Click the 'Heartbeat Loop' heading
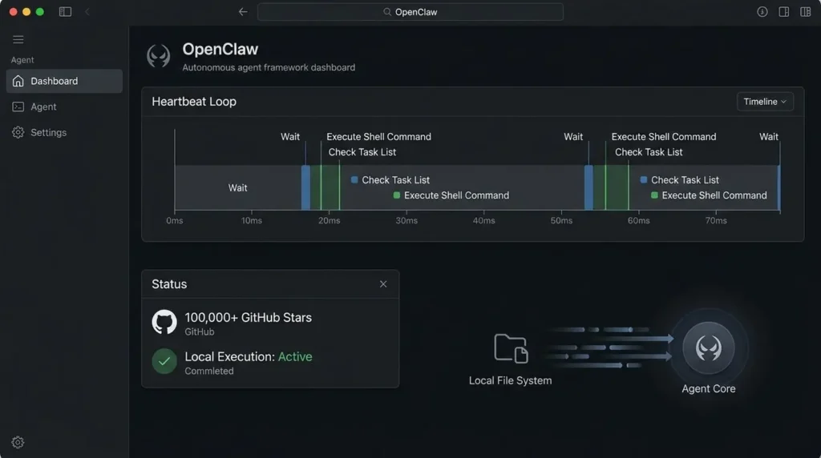The width and height of the screenshot is (821, 458). coord(194,102)
